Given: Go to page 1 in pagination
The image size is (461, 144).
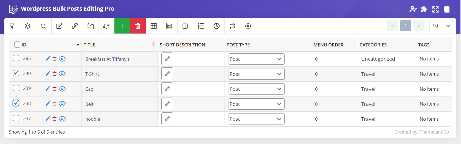Looking at the screenshot, I should [406, 26].
